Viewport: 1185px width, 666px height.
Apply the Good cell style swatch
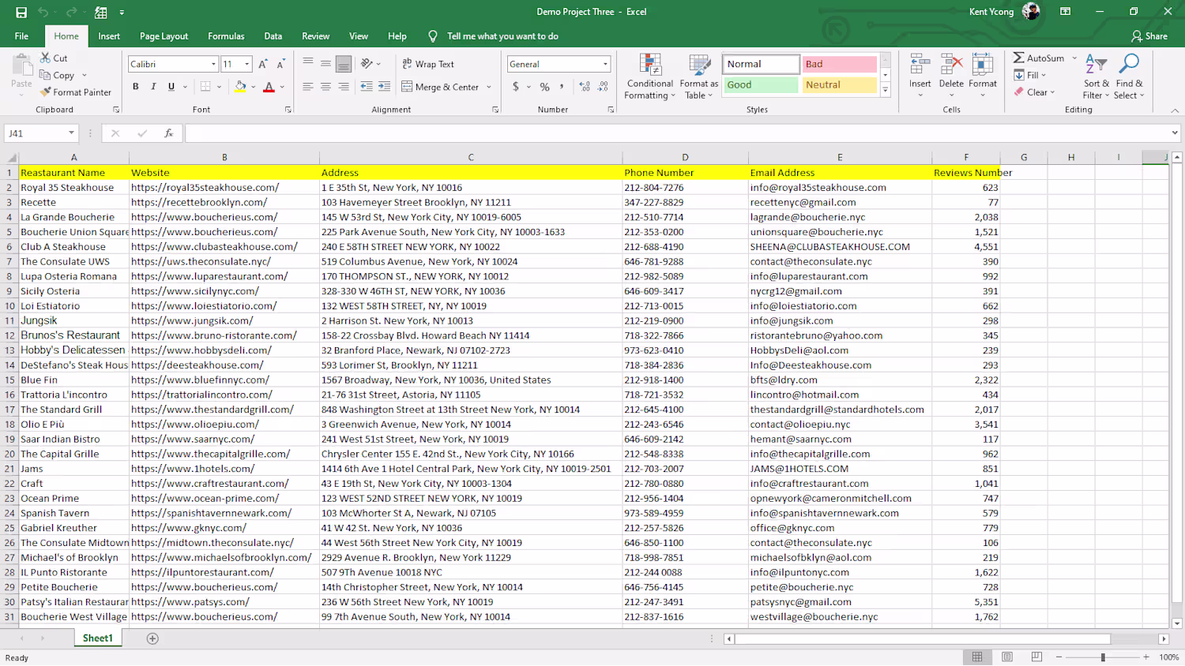tap(761, 84)
